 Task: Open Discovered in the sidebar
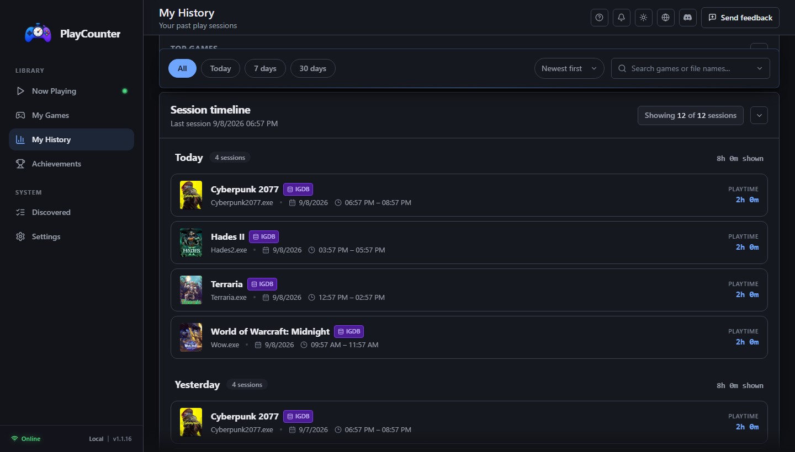[71, 212]
